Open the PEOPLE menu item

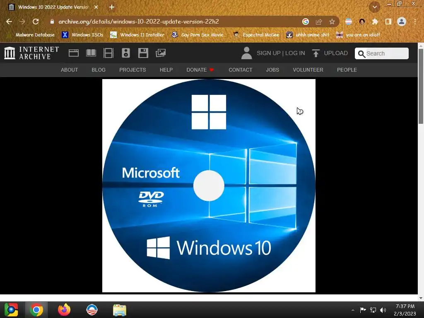pyautogui.click(x=347, y=70)
